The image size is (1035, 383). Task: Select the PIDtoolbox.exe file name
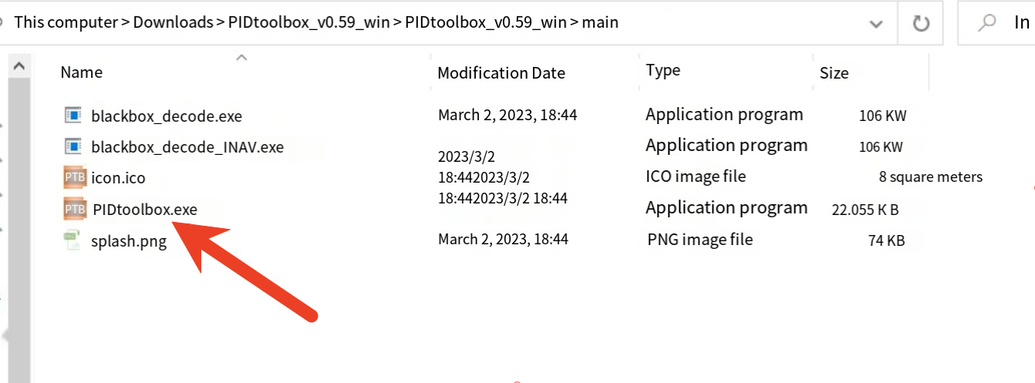(x=145, y=209)
